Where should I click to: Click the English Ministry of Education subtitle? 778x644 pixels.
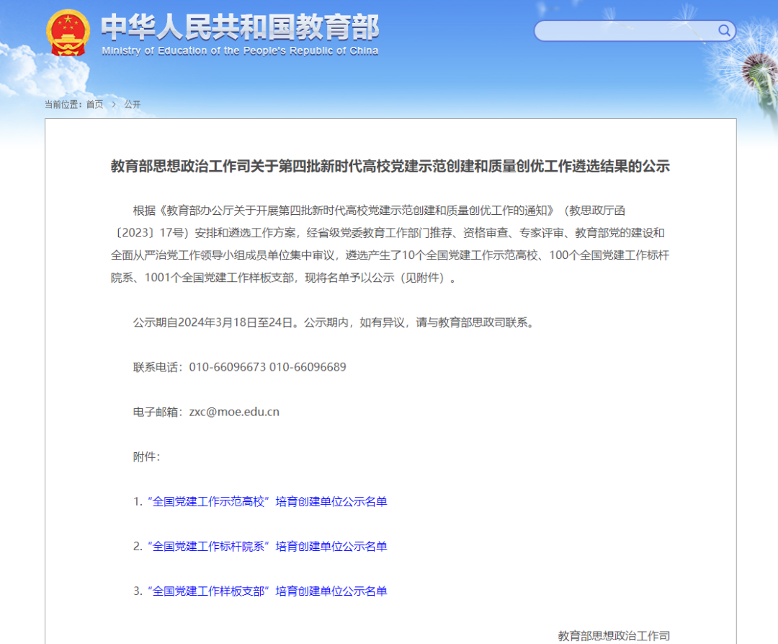[240, 51]
